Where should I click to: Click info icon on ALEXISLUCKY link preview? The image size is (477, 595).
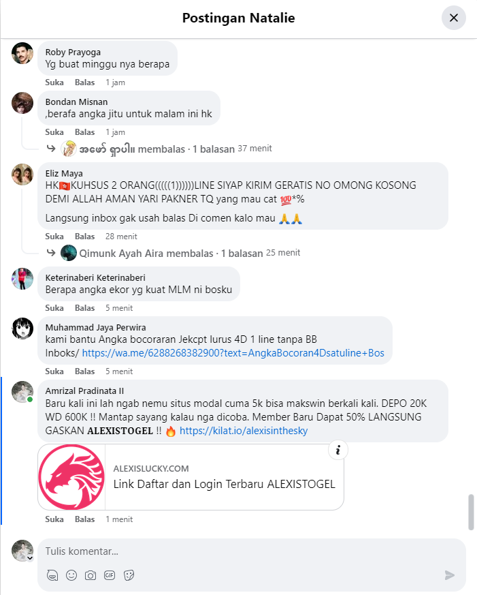coord(338,450)
